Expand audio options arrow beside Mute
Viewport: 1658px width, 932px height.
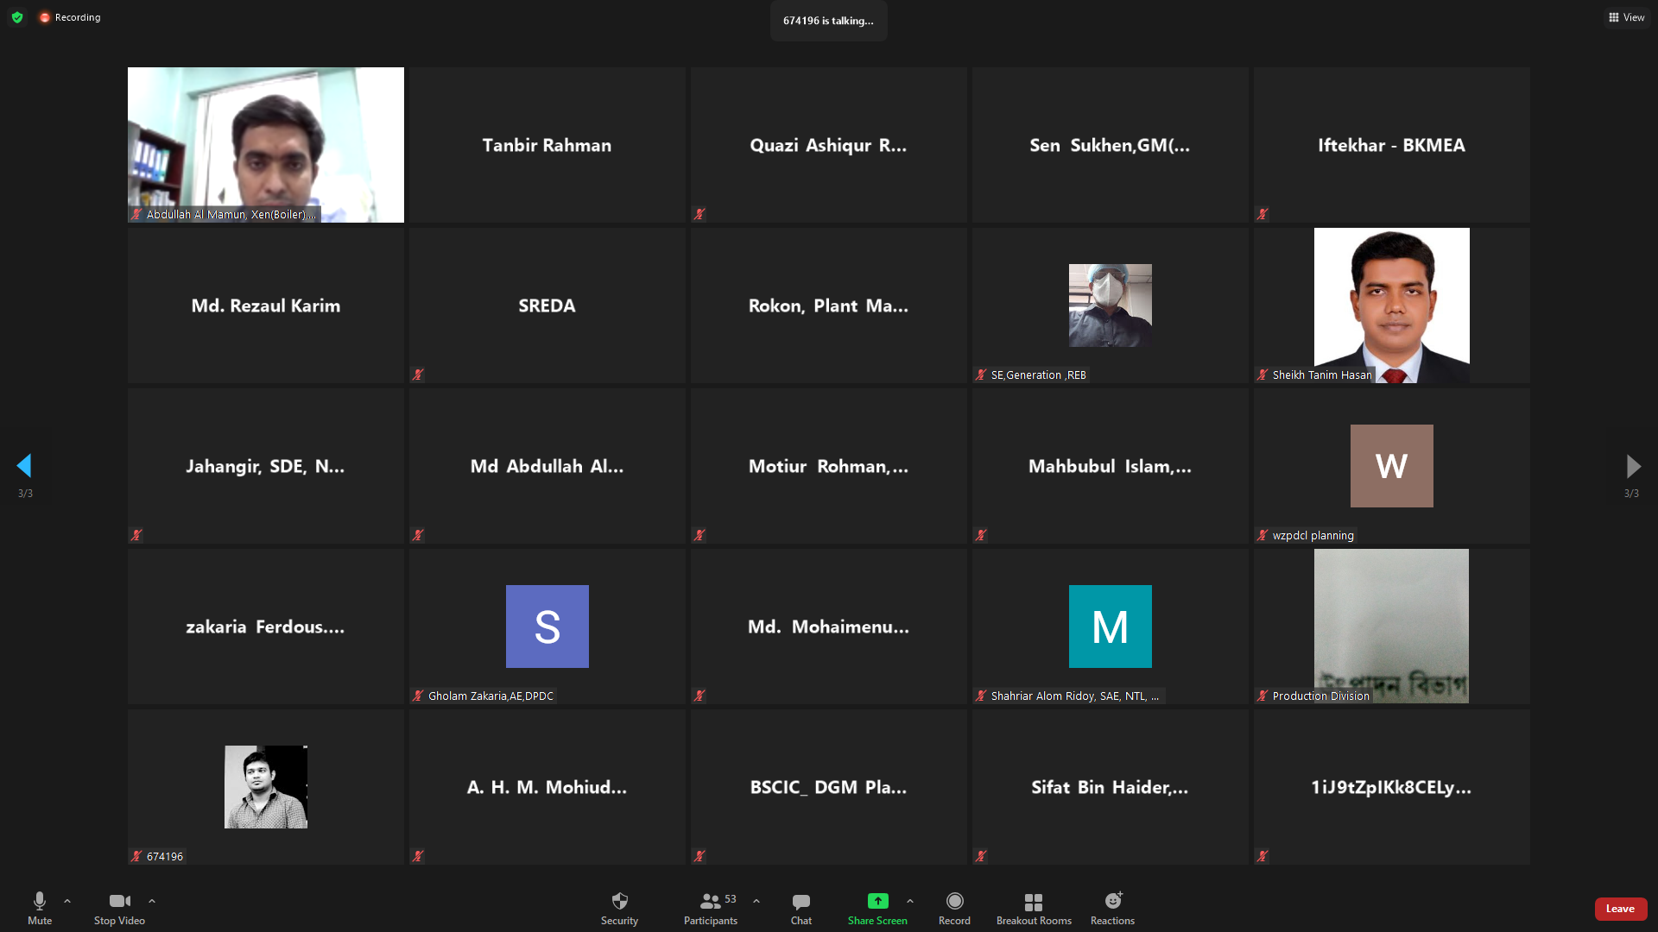tap(67, 901)
